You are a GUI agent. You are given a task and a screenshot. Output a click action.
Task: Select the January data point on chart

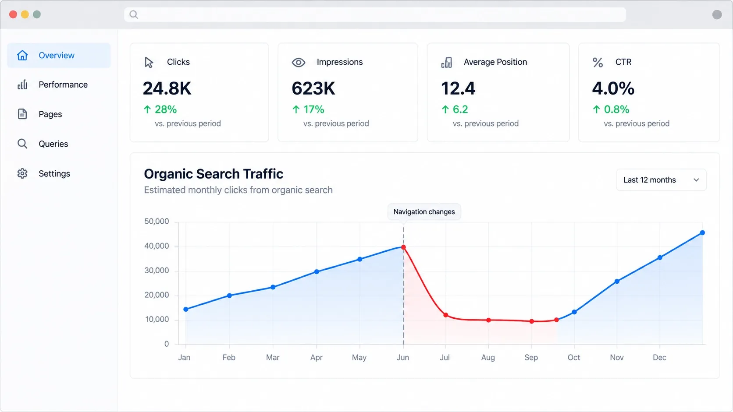[x=186, y=309]
